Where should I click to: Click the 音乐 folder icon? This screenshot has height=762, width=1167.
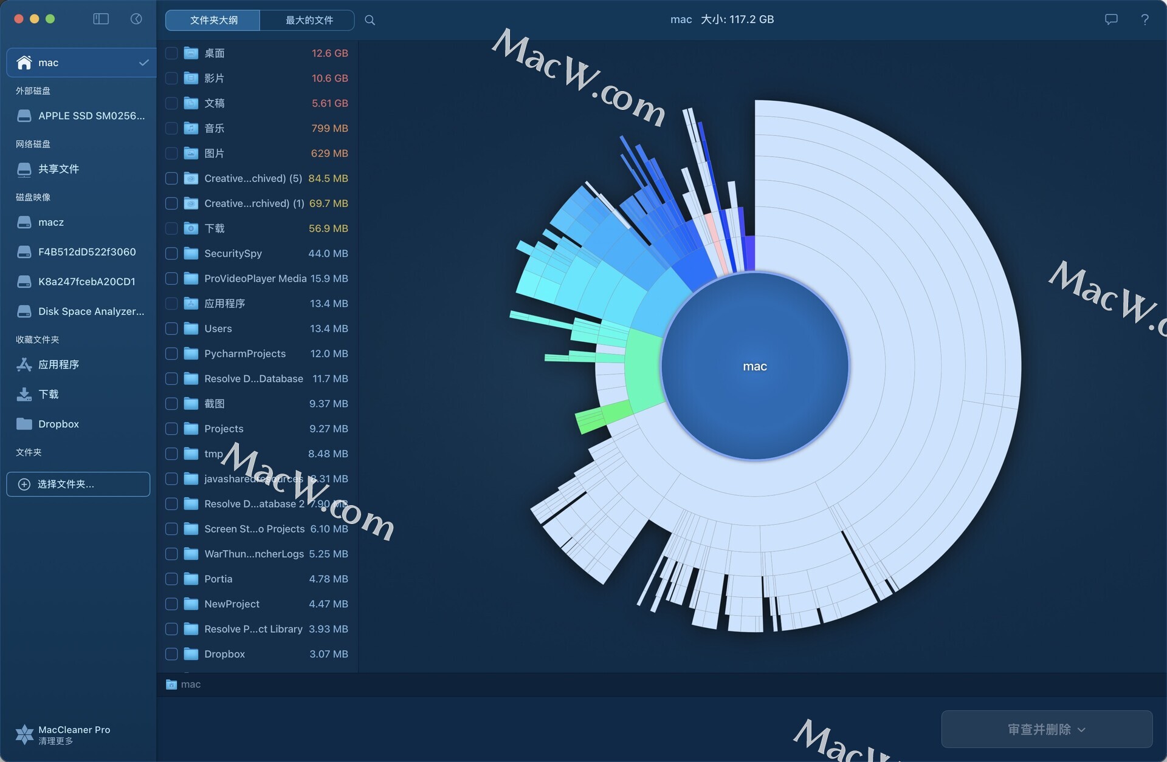click(x=191, y=128)
